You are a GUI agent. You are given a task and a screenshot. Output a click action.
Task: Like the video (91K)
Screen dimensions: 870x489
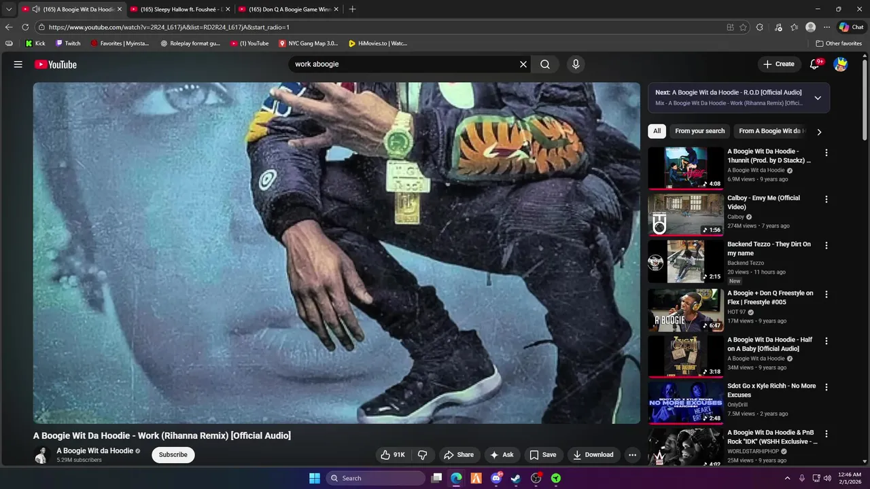[x=393, y=455]
